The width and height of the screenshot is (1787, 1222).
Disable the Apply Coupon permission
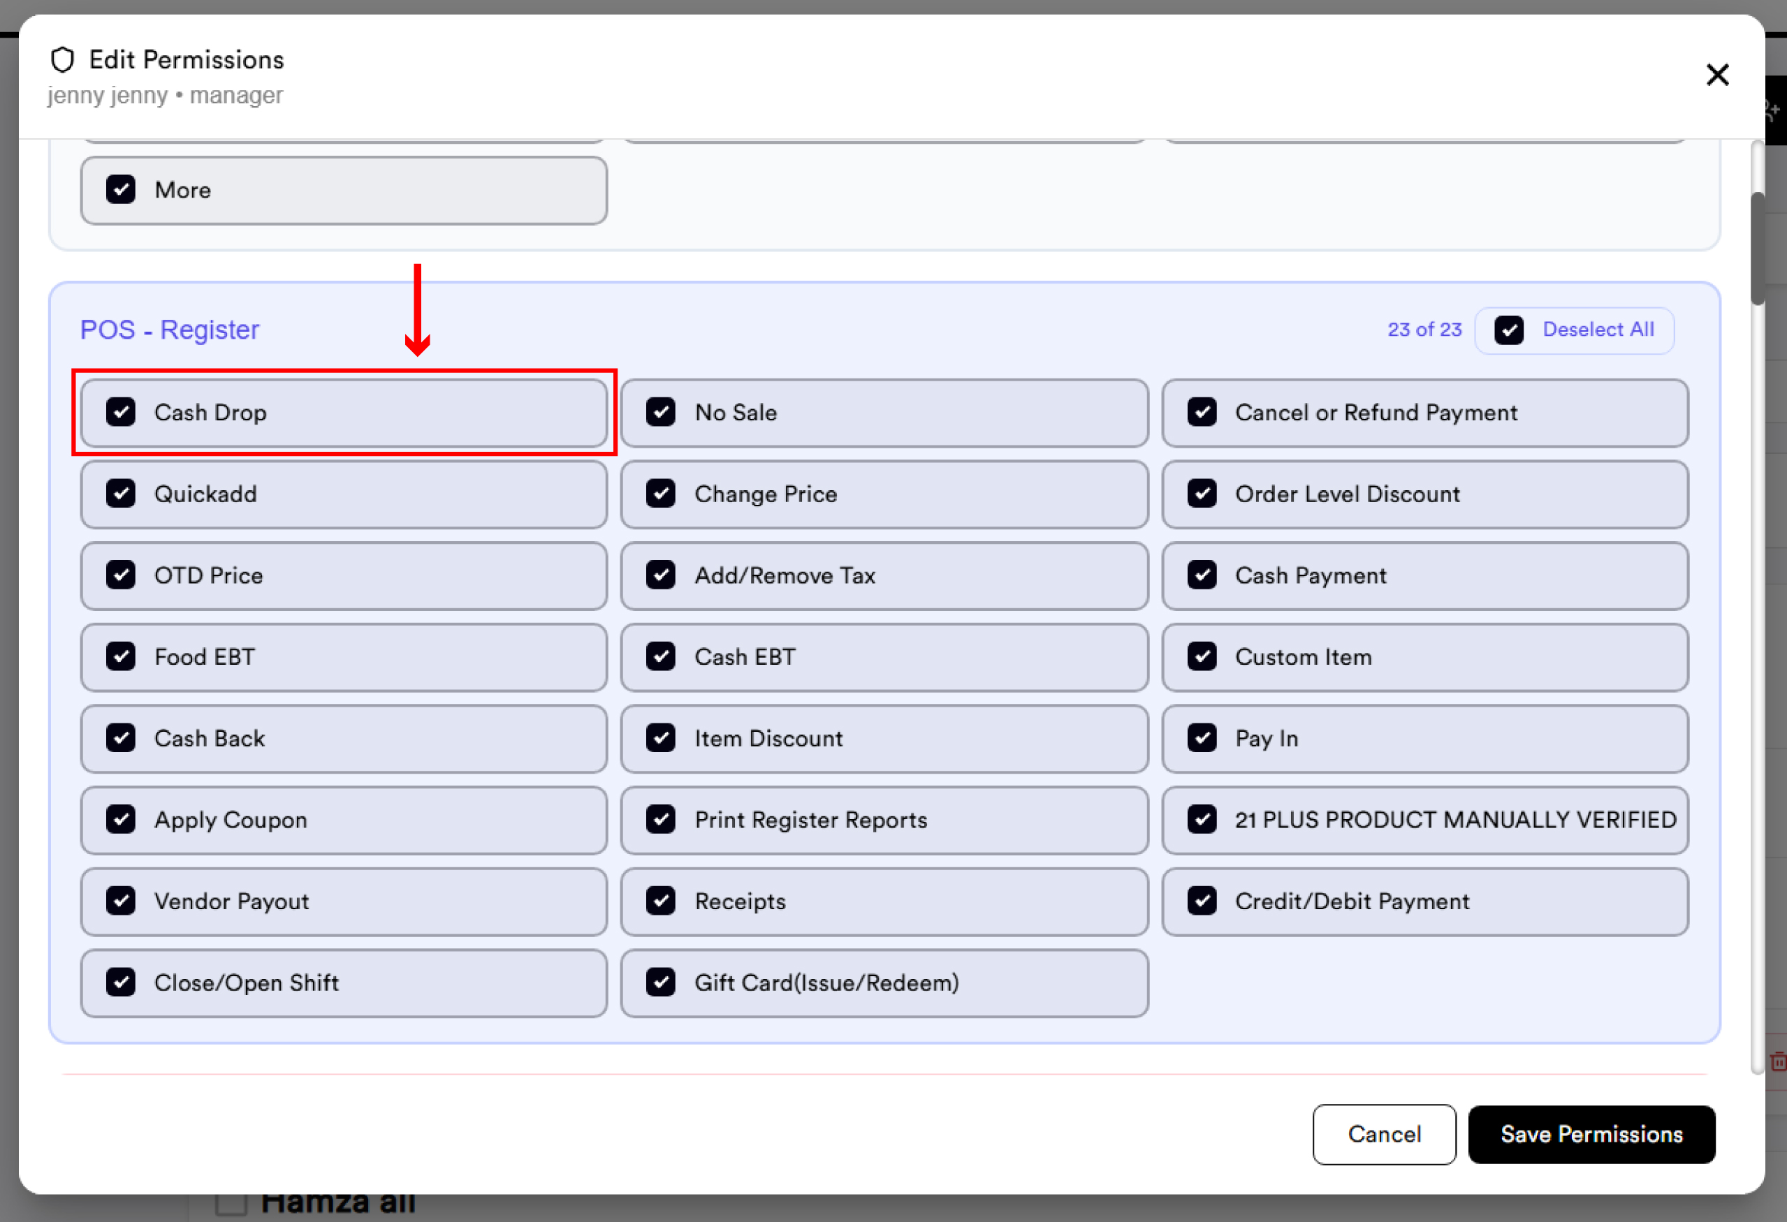click(121, 819)
